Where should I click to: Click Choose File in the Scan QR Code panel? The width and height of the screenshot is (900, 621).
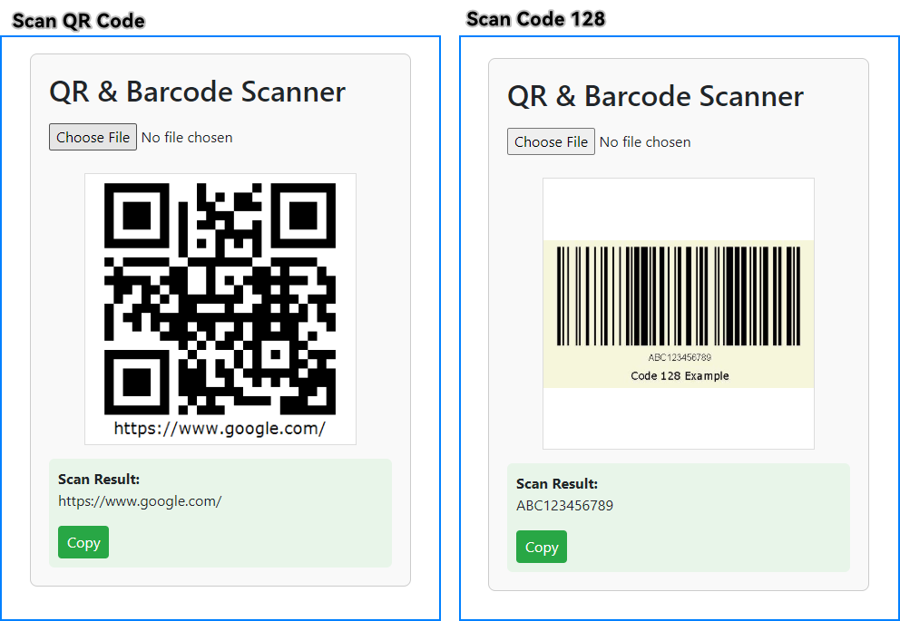(x=93, y=137)
